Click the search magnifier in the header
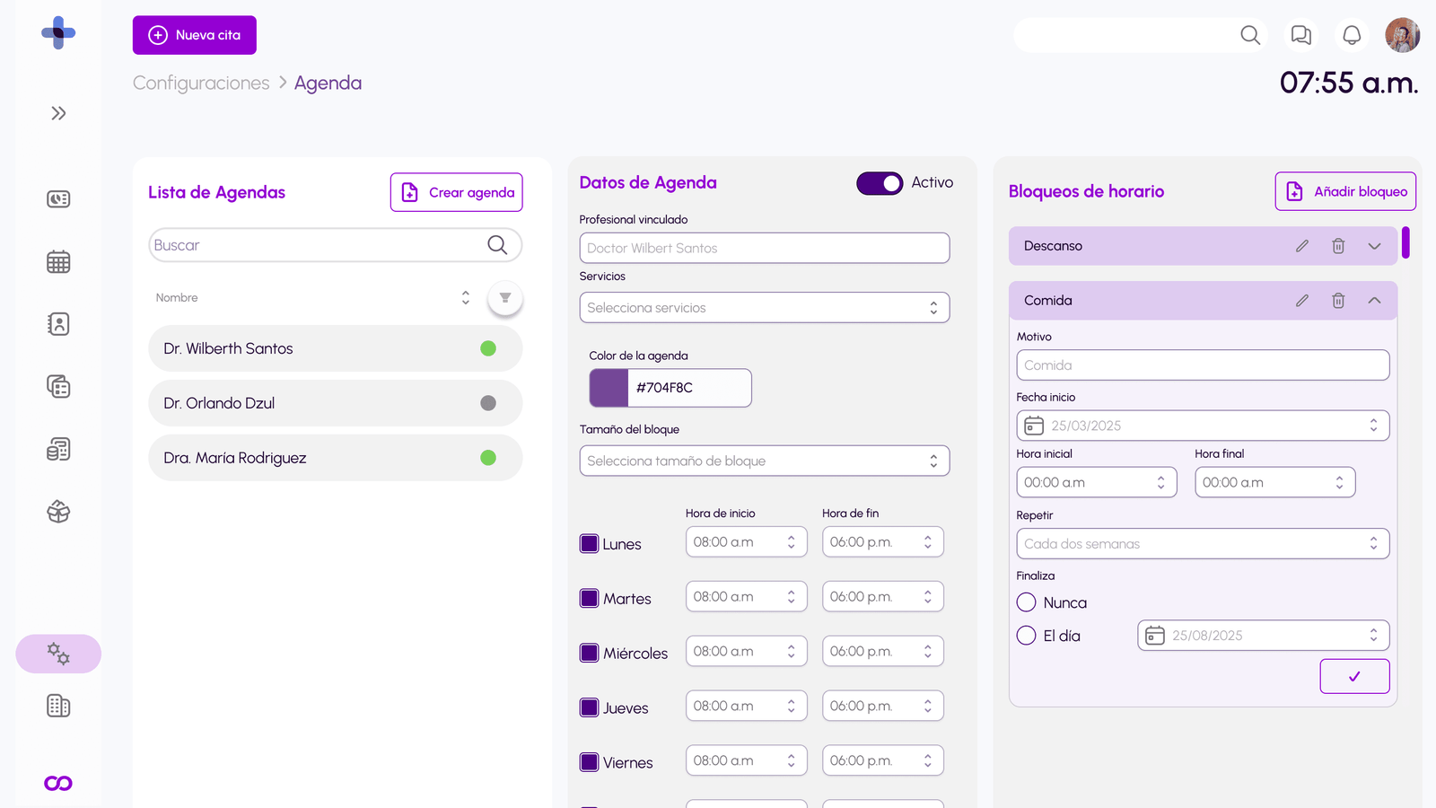 point(1249,35)
